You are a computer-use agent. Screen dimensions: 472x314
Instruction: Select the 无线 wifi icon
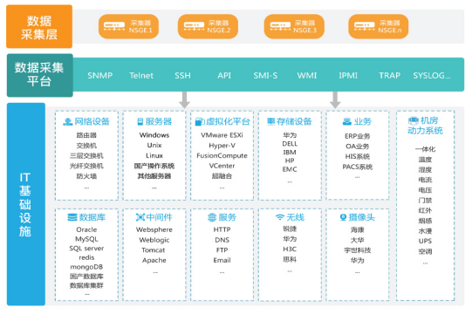pyautogui.click(x=280, y=217)
